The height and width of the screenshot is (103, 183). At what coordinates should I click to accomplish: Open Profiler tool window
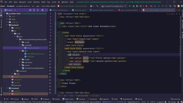coord(56,99)
